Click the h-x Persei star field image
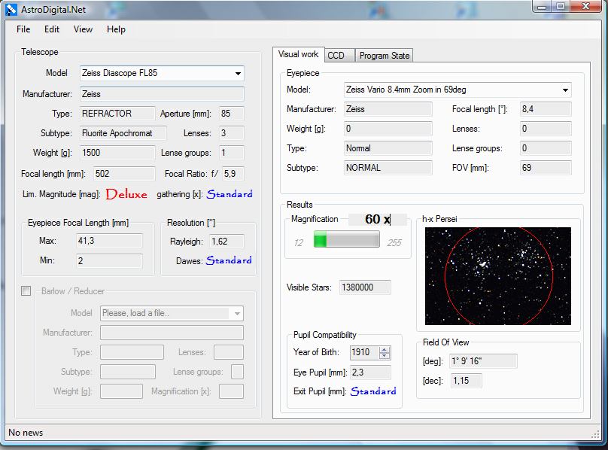Screen dimensions: 608x450 pos(498,276)
